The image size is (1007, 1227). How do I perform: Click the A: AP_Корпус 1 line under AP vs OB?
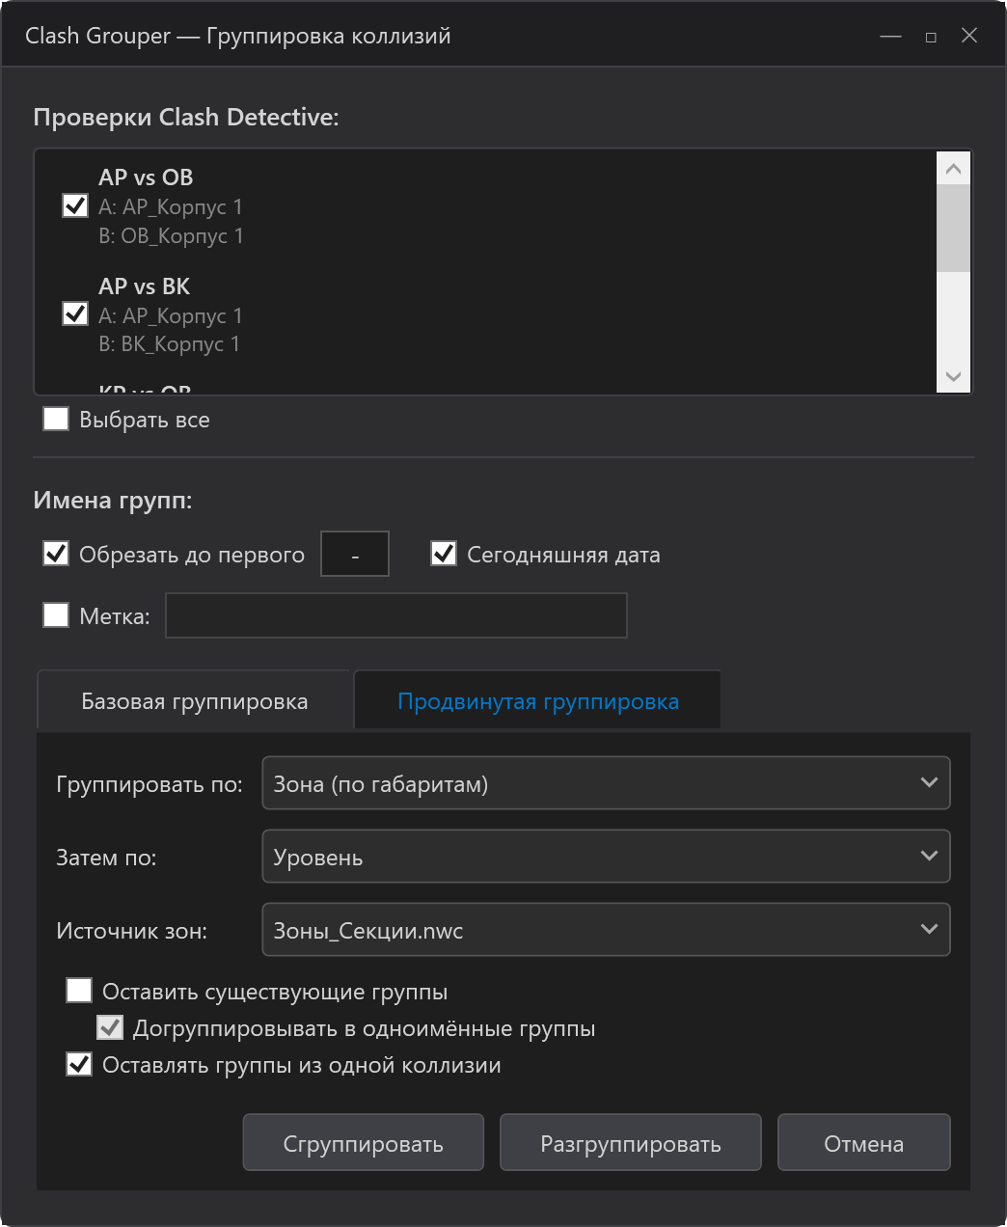pyautogui.click(x=171, y=206)
